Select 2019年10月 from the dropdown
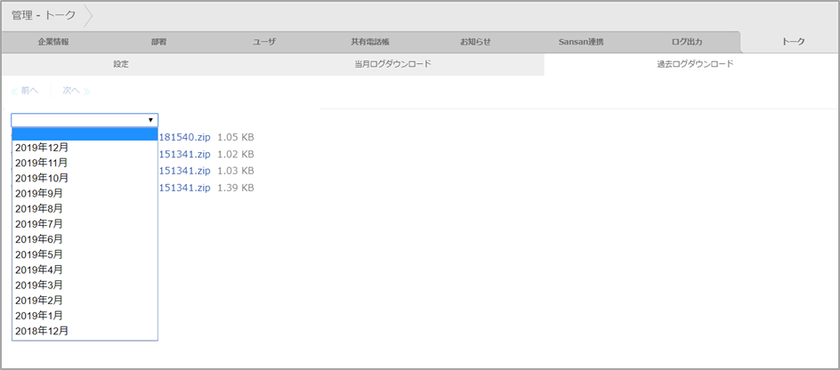840x370 pixels. pyautogui.click(x=85, y=178)
